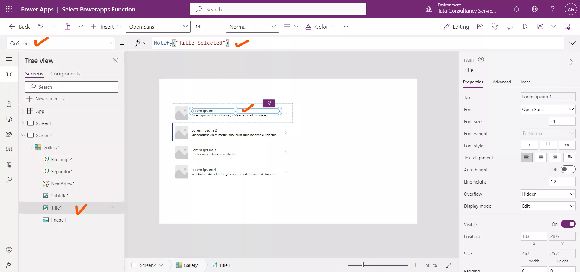The width and height of the screenshot is (580, 272).
Task: Apply underline font style
Action: click(x=548, y=145)
